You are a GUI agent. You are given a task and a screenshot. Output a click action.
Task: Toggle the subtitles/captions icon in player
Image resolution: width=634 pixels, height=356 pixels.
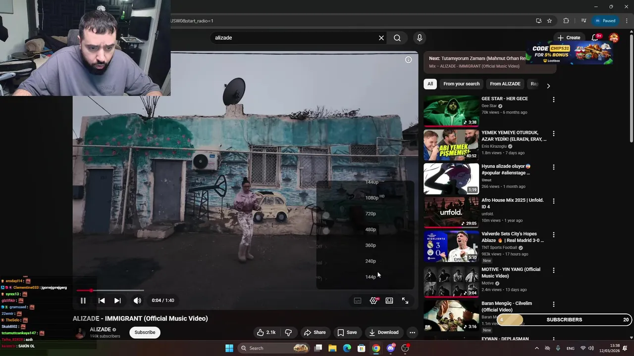(x=358, y=301)
